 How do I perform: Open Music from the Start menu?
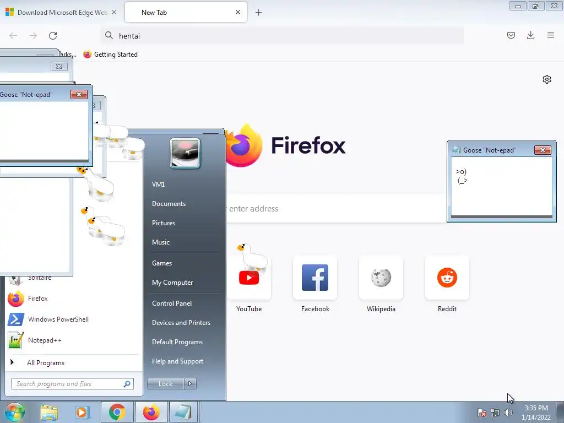tap(161, 242)
